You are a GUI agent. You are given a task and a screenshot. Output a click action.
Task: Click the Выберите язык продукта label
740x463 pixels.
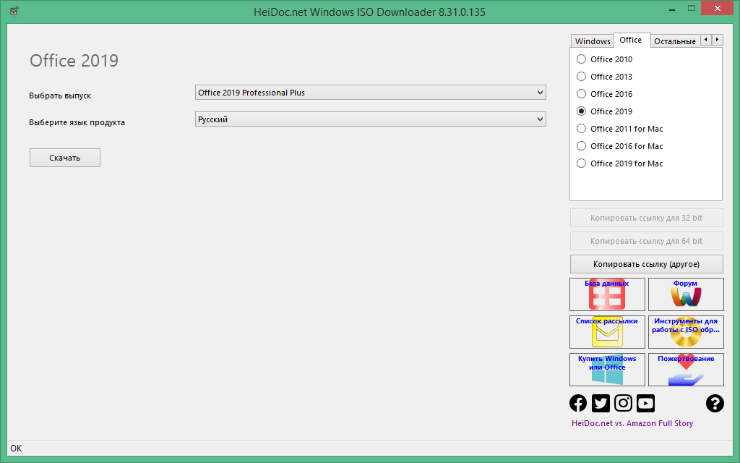tap(77, 122)
